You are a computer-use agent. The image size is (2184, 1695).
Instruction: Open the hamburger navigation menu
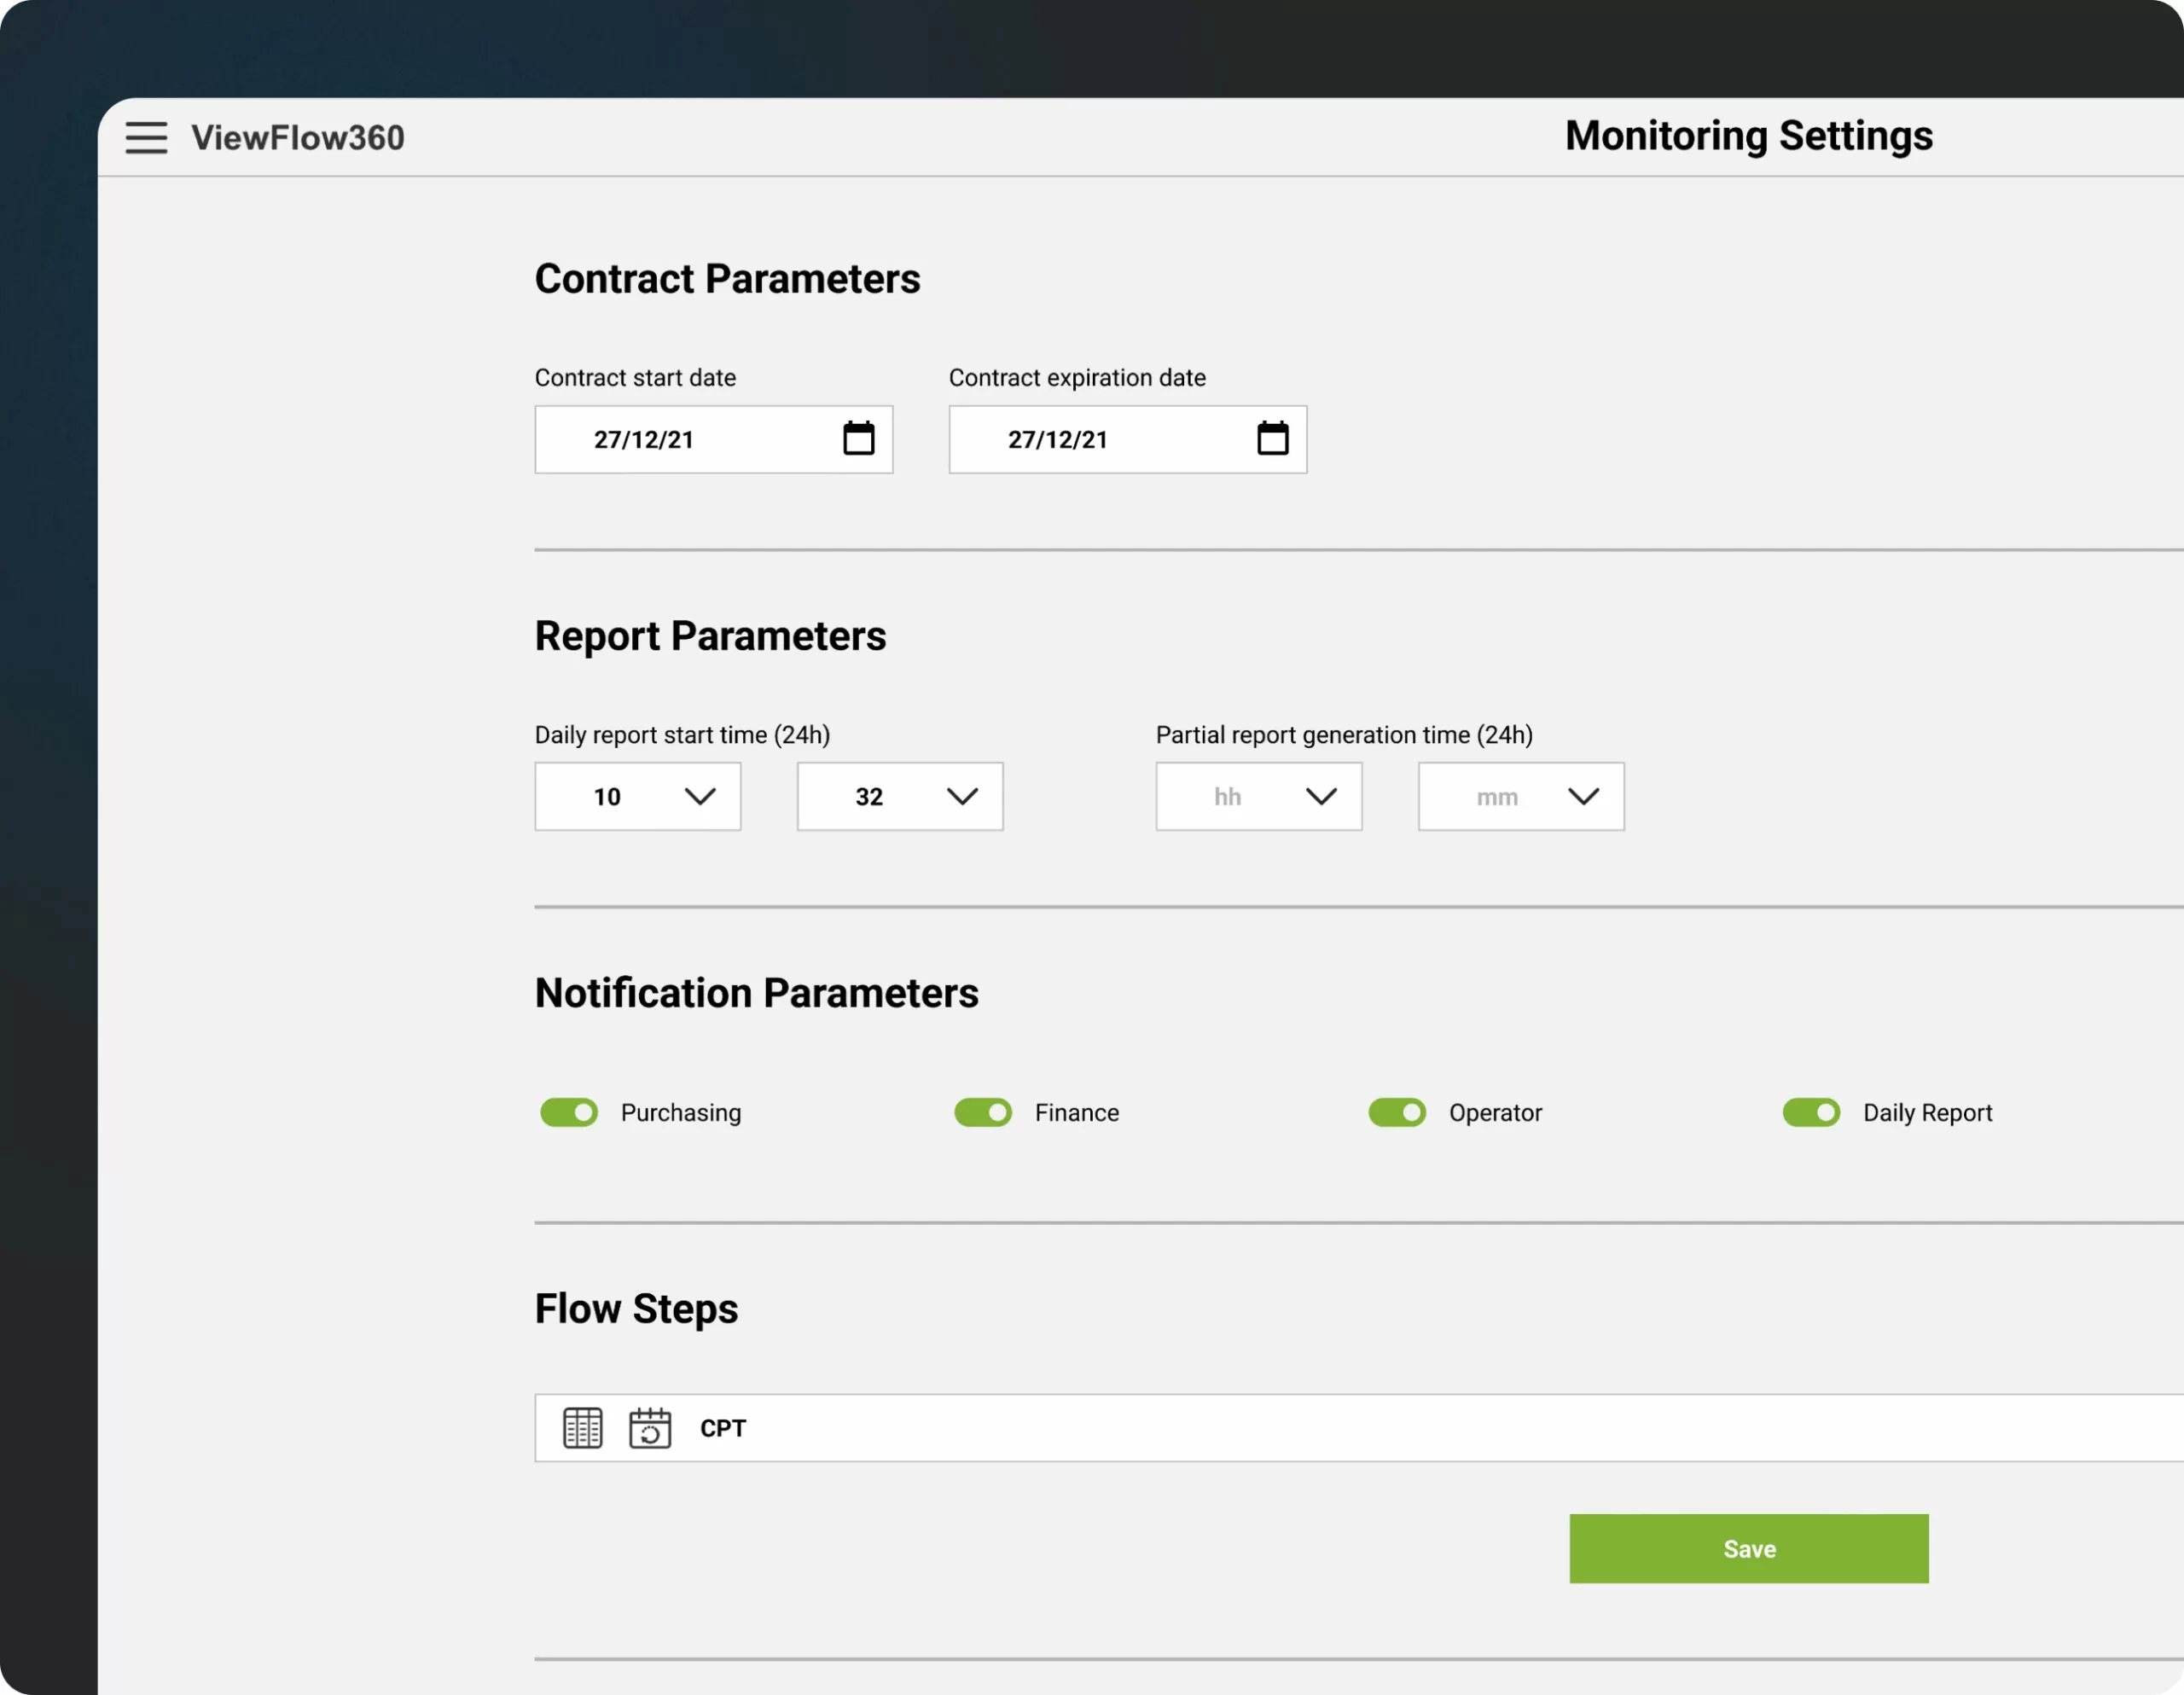146,137
